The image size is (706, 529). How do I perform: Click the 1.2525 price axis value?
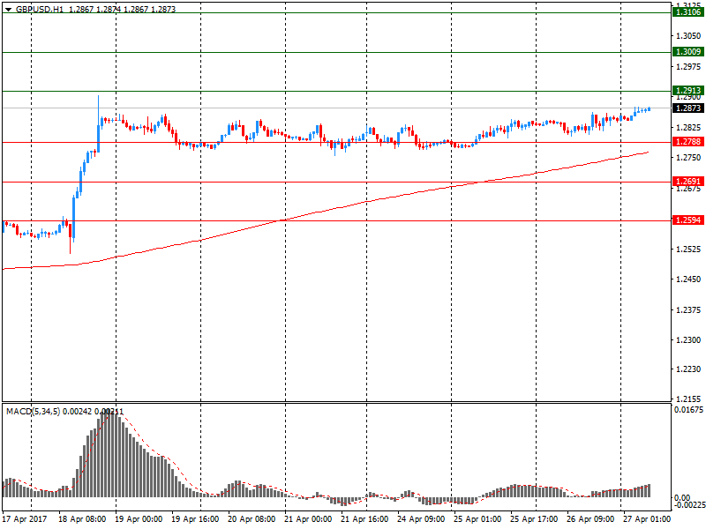click(x=688, y=250)
